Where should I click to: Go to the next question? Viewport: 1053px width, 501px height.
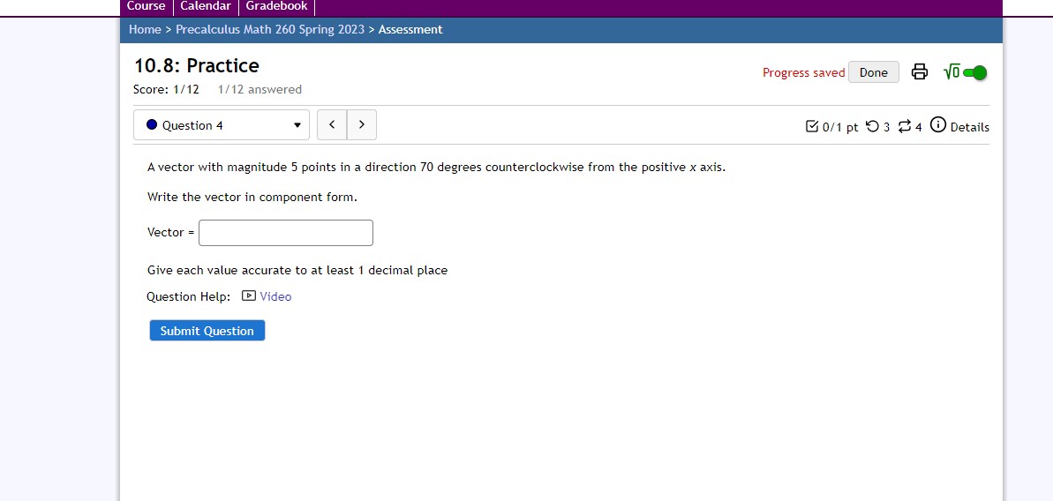point(362,124)
